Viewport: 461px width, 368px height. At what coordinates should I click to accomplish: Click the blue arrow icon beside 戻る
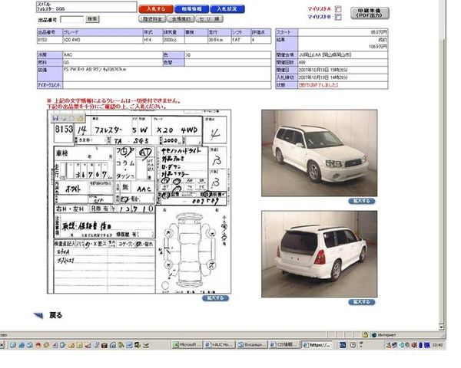(38, 315)
